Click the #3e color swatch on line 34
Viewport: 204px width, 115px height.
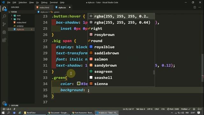tap(79, 83)
